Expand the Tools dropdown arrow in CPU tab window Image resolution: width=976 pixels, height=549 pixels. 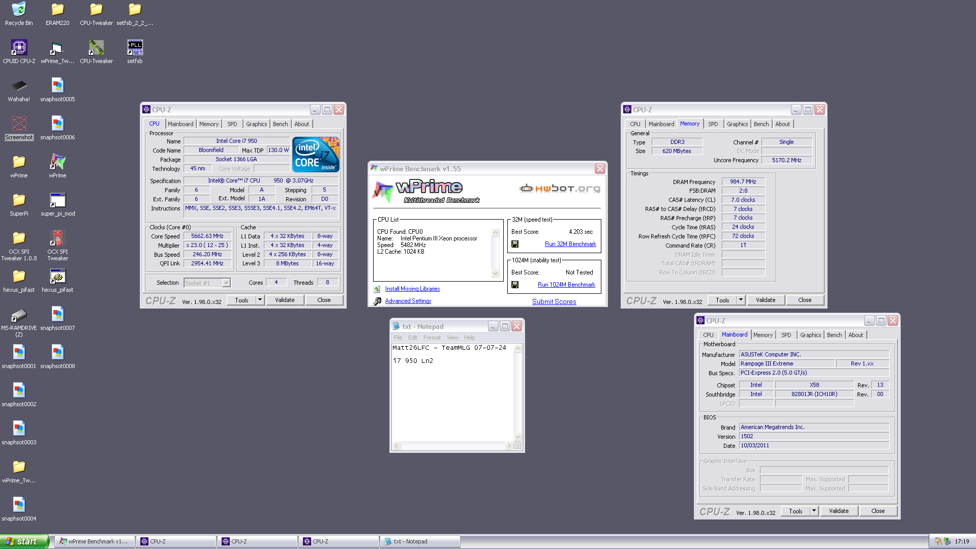click(260, 300)
